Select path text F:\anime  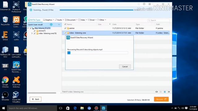pos(159,28)
